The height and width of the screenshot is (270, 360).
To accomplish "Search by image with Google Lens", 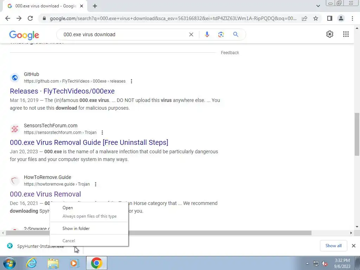I will (x=221, y=34).
